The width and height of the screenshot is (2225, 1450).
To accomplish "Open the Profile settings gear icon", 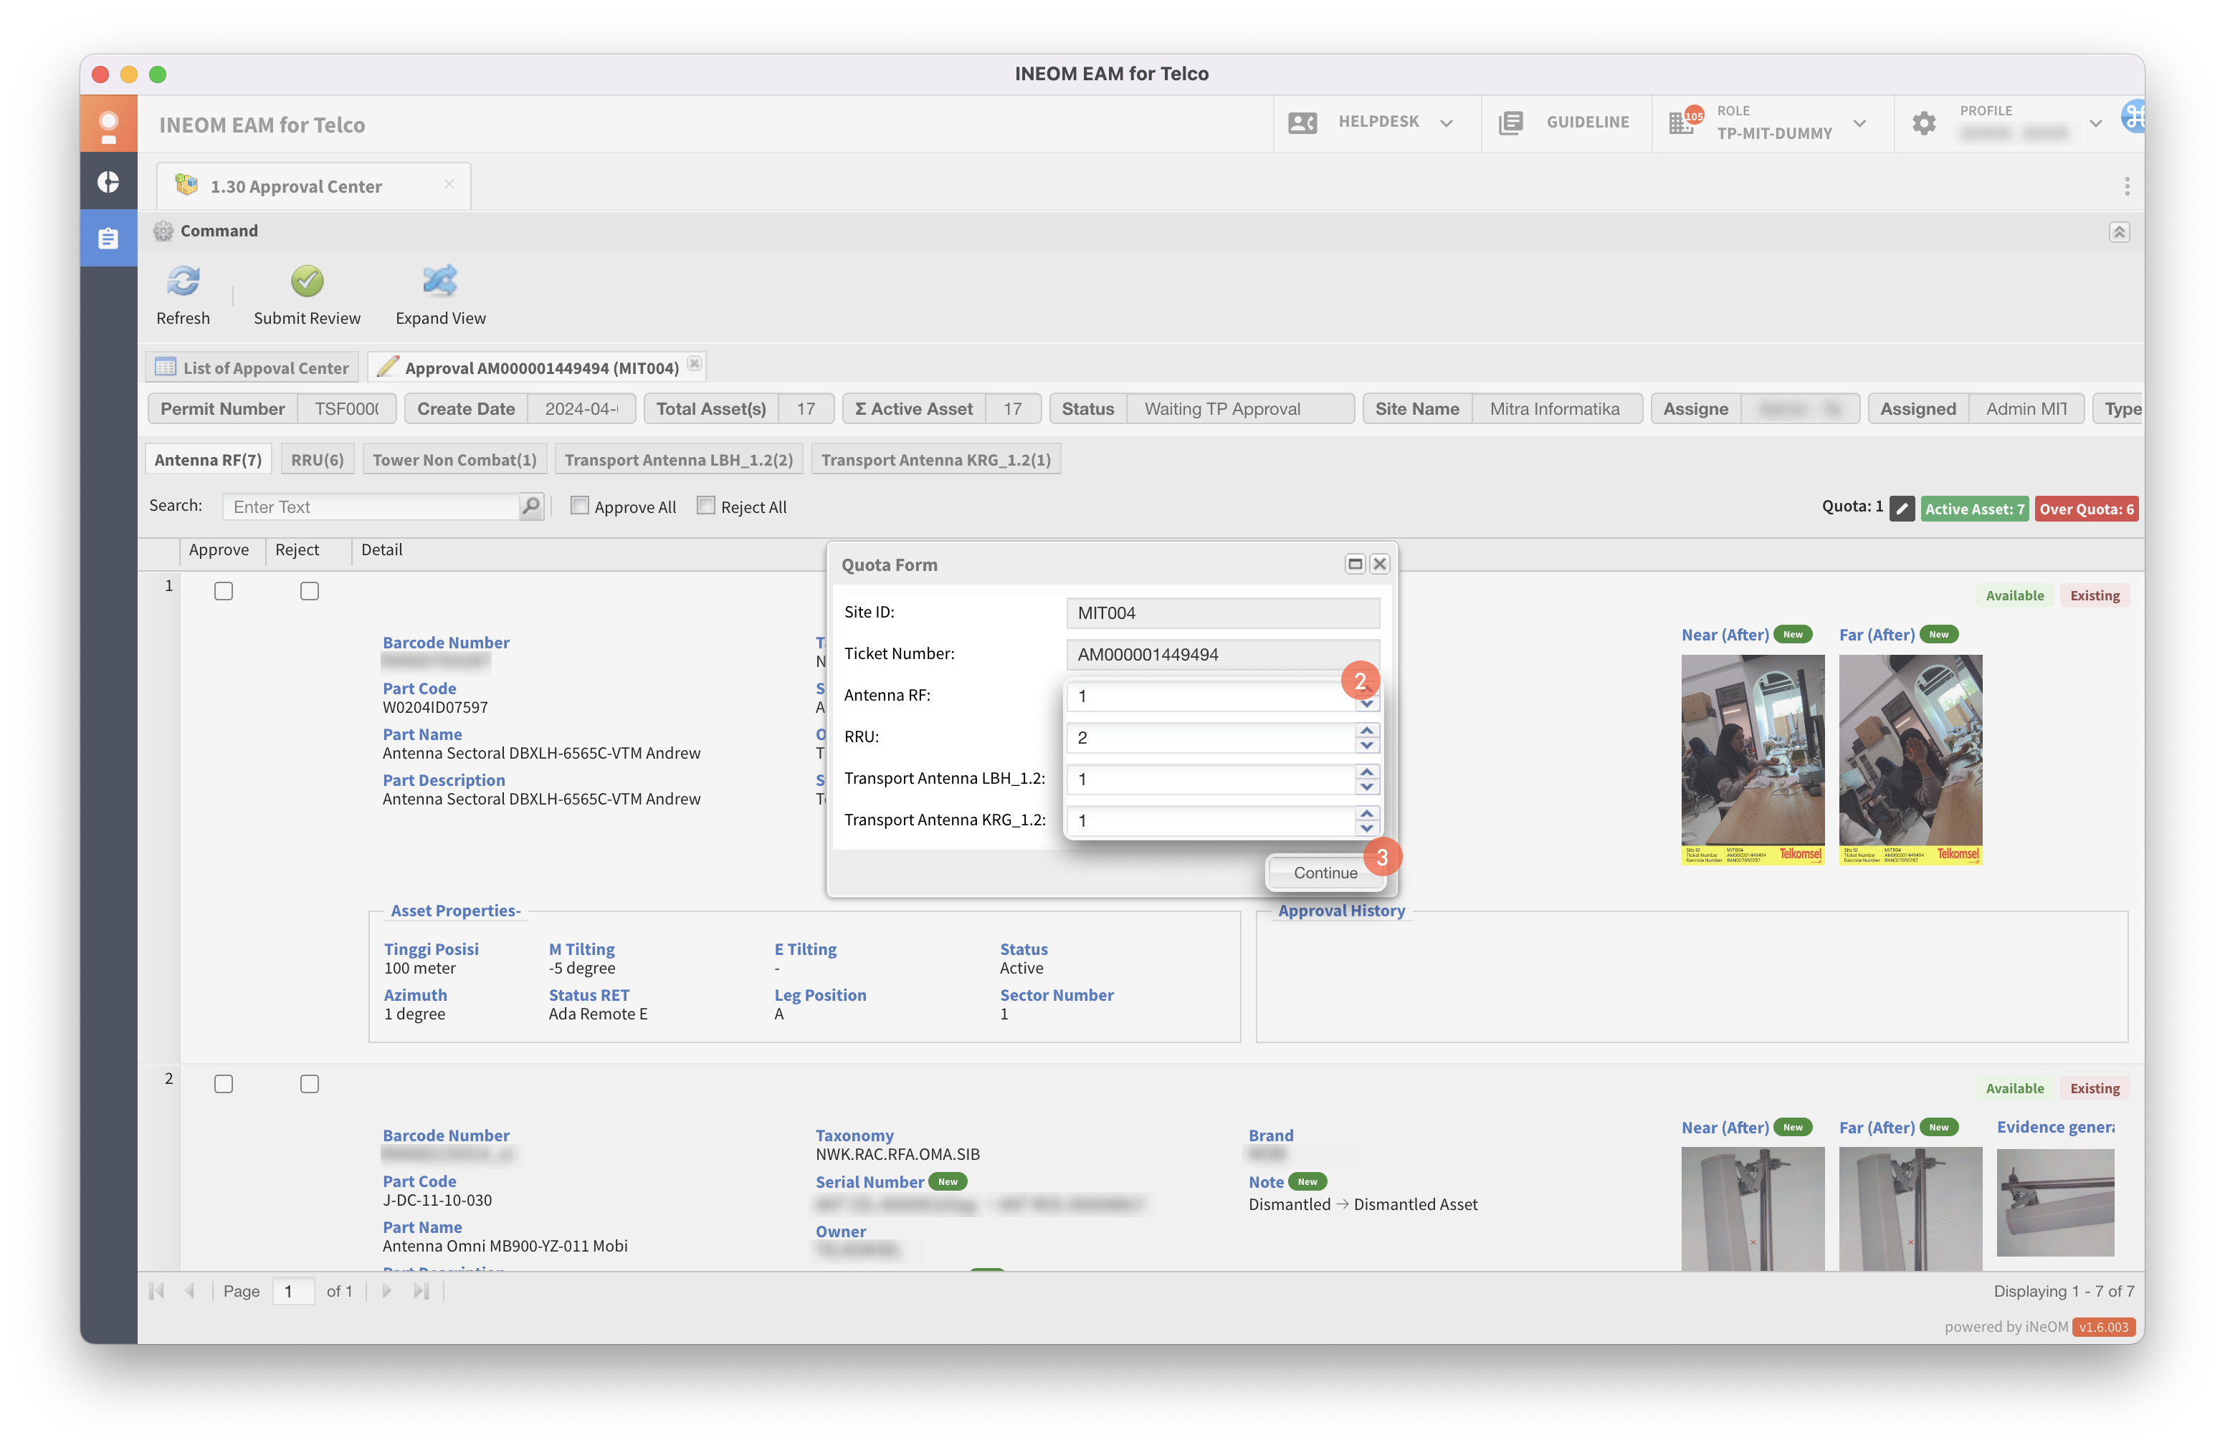I will click(x=1923, y=123).
